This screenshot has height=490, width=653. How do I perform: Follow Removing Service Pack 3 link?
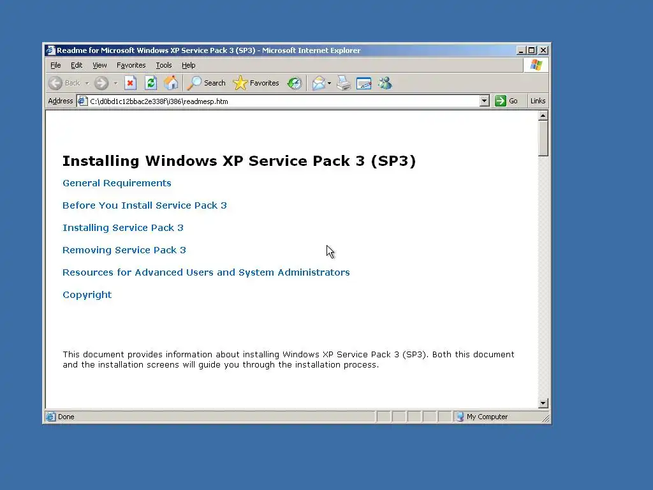point(124,250)
